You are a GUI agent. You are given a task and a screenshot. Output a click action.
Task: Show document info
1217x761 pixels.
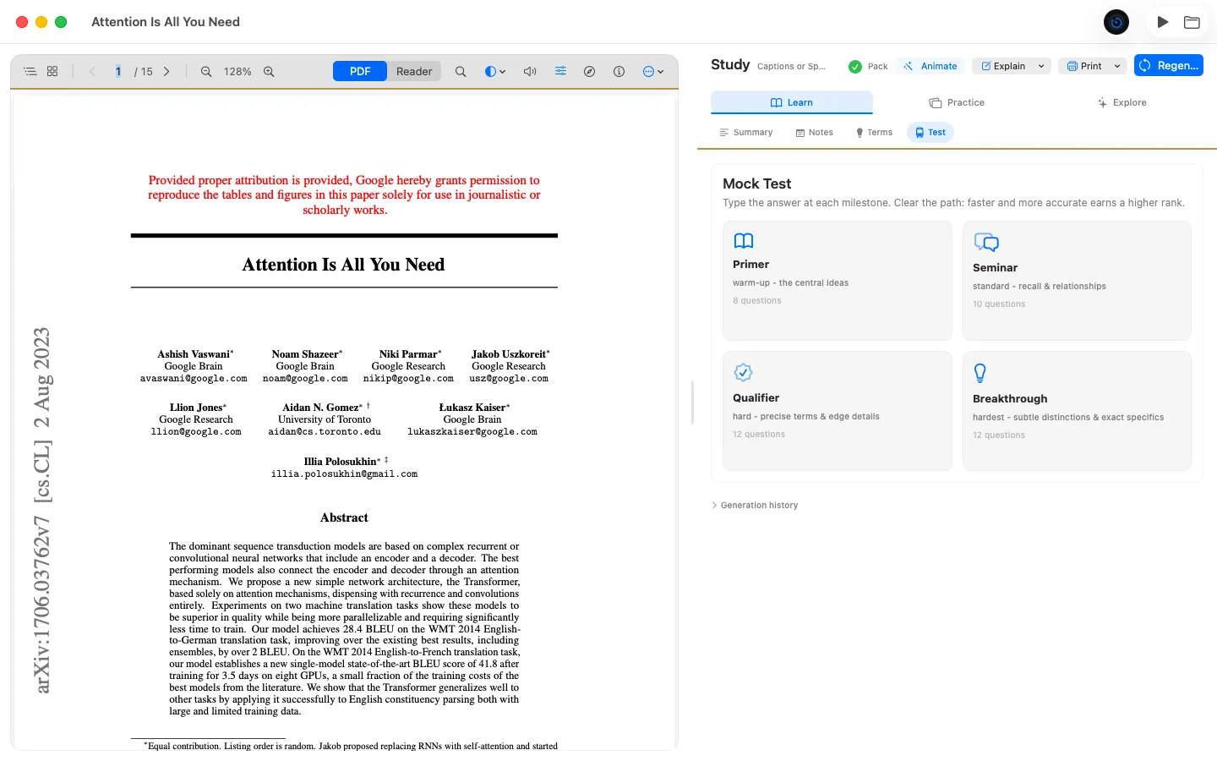(619, 72)
